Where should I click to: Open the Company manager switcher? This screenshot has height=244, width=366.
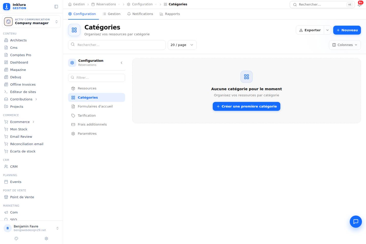32,22
